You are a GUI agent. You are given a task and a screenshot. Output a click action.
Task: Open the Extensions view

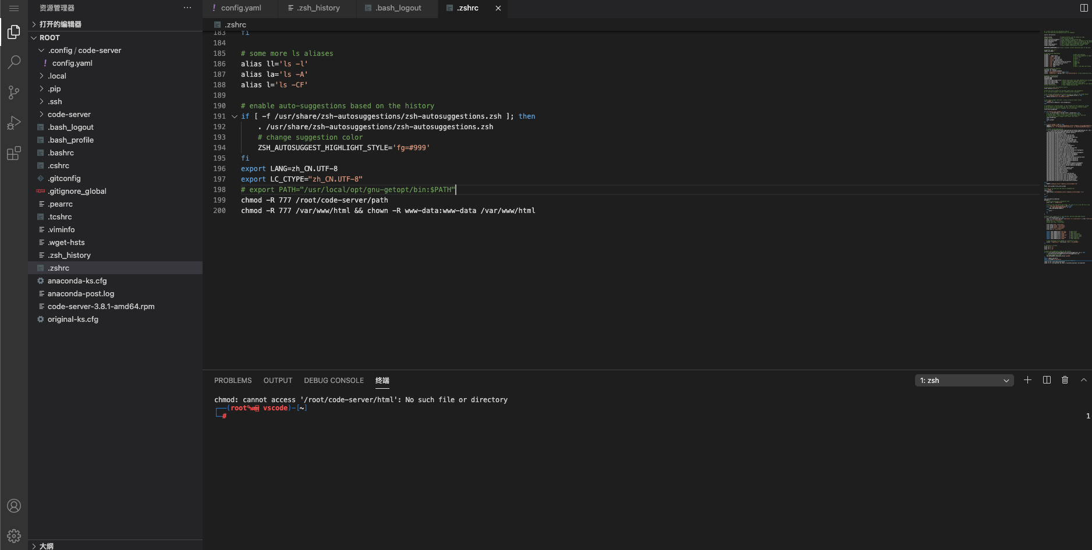[14, 153]
